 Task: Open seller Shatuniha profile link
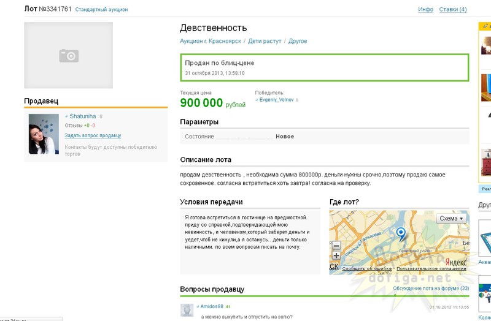coord(82,116)
